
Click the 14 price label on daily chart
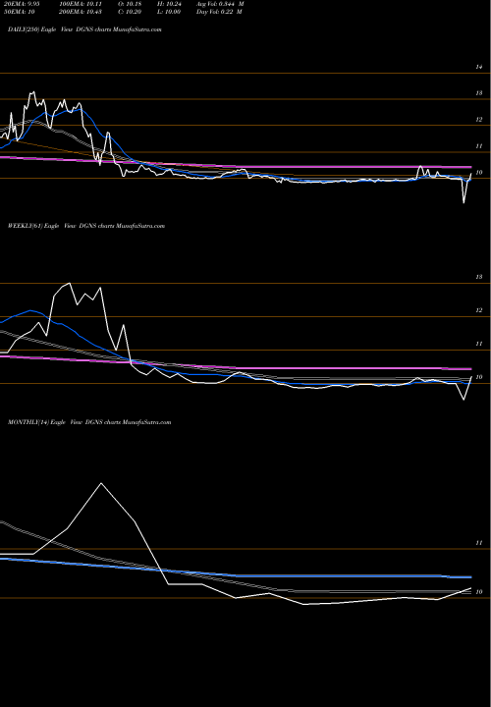(479, 67)
